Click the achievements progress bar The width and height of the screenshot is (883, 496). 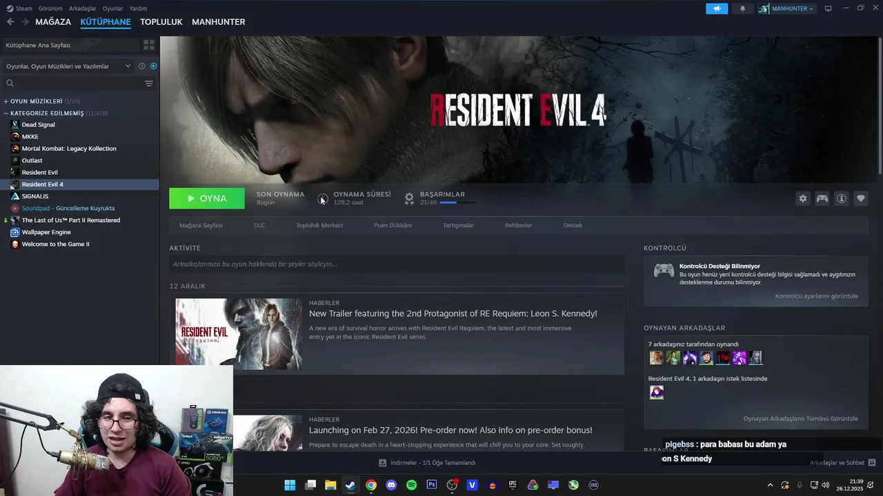(457, 203)
